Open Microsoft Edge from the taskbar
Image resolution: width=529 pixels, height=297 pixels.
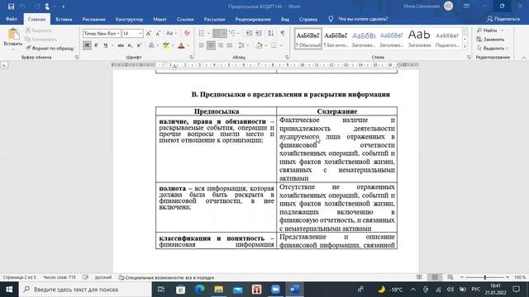200,290
